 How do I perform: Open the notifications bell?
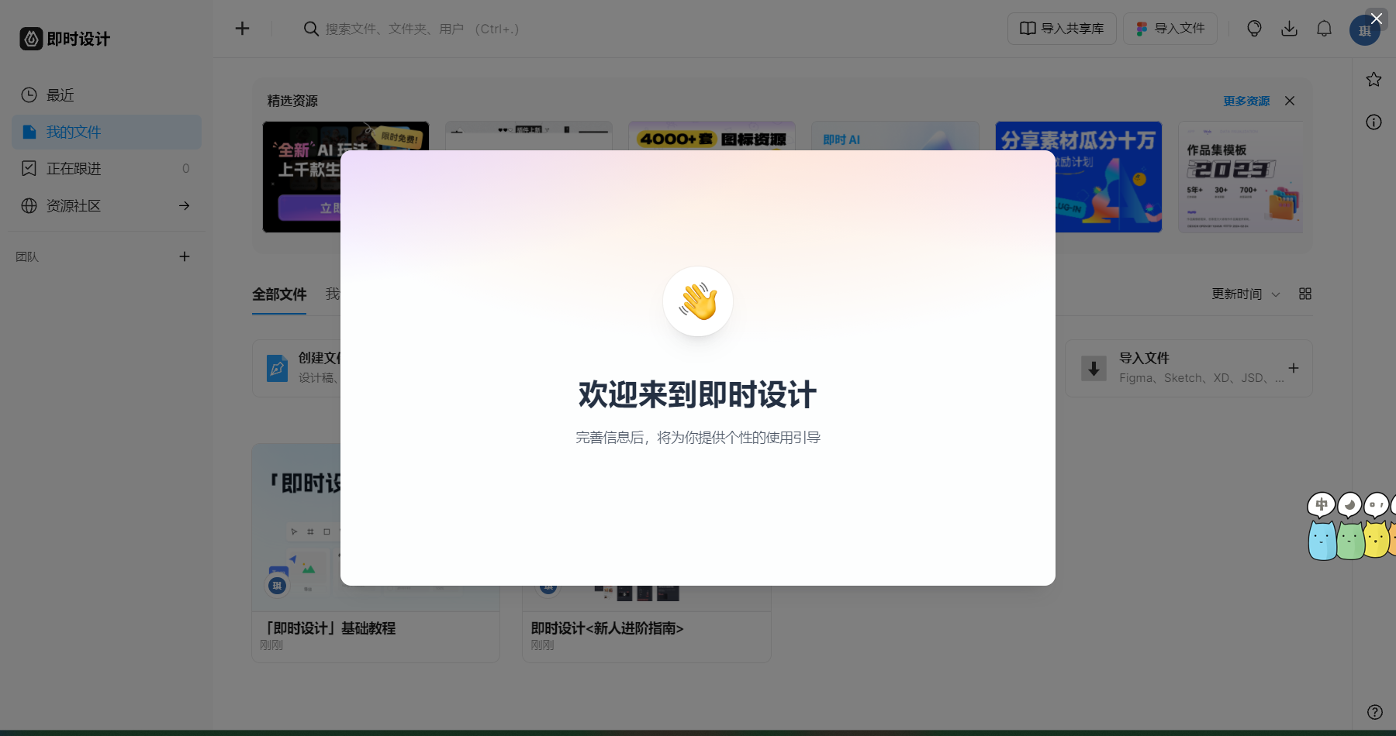tap(1324, 29)
